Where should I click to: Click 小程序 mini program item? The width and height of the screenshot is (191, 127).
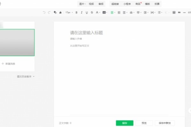127,4
